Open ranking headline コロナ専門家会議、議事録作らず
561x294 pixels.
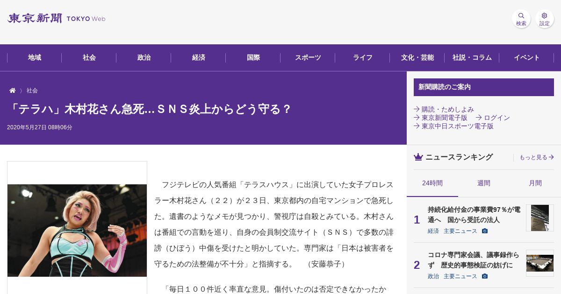point(474,260)
